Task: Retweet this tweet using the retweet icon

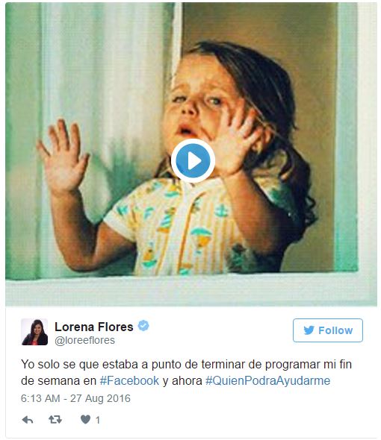Action: tap(55, 420)
